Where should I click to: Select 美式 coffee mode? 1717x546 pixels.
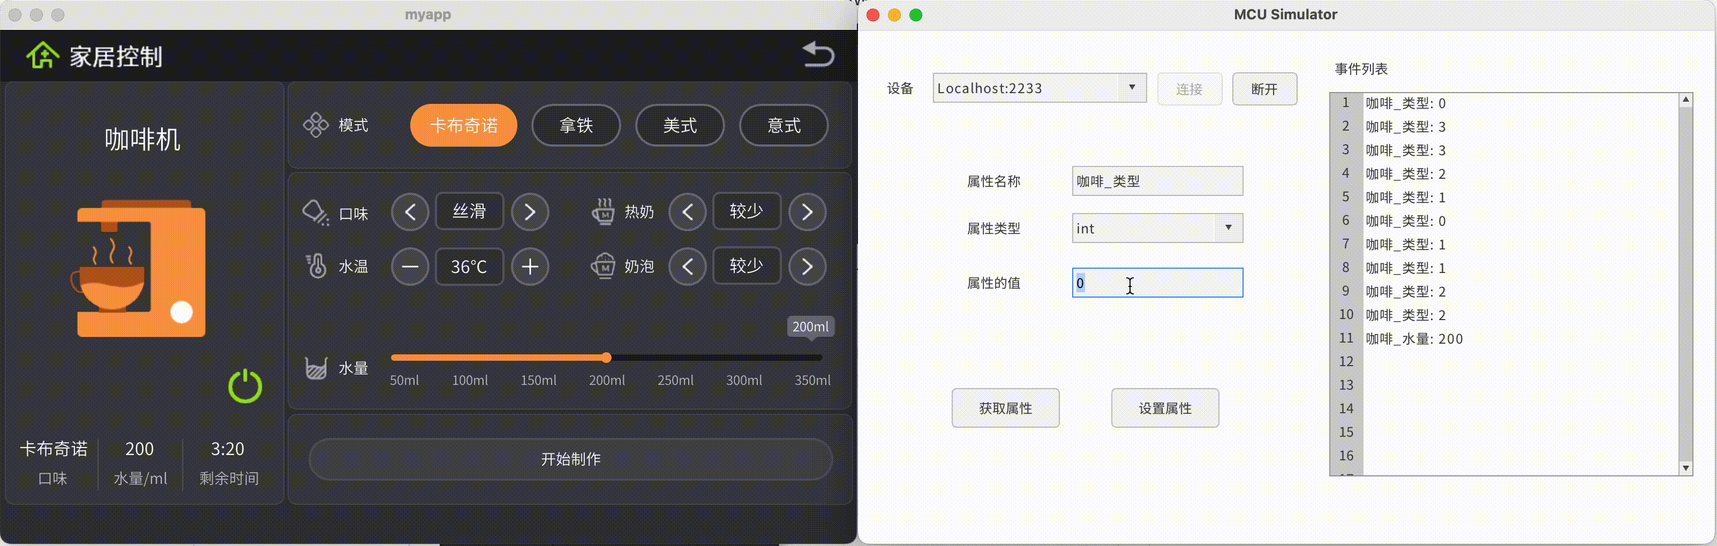click(680, 125)
